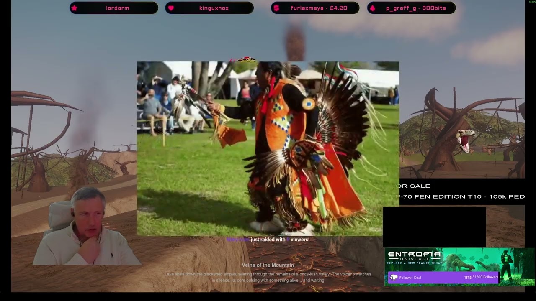Screen dimensions: 536x301
Task: Click the 'just raided with viewers!' message
Action: point(268,240)
